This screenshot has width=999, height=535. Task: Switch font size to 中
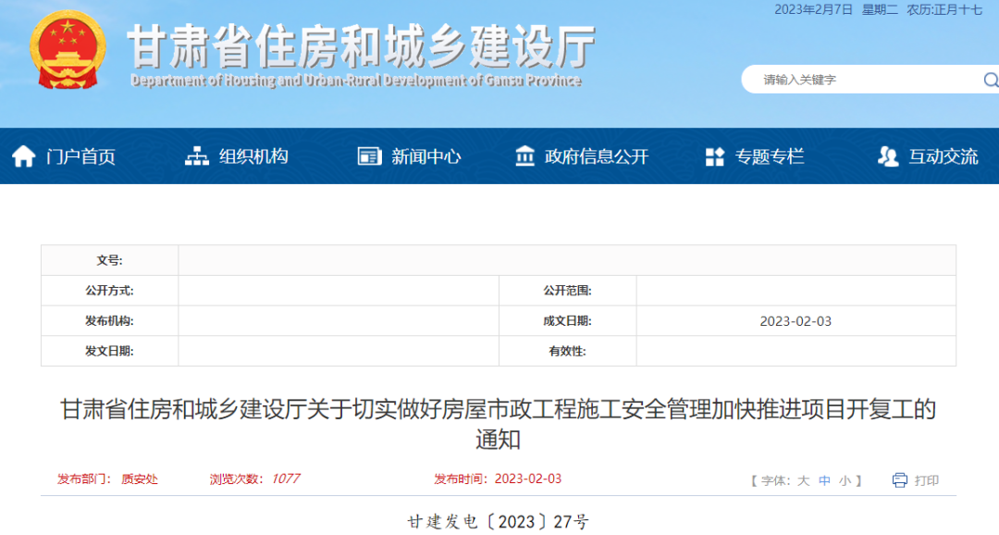826,480
